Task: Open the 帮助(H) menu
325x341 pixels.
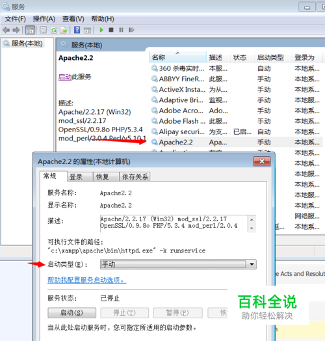Action: (x=103, y=19)
